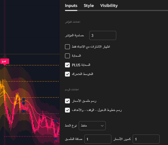Uncheck رسم ملصق الأسعار checkbox
Image resolution: width=168 pixels, height=145 pixels.
67,101
